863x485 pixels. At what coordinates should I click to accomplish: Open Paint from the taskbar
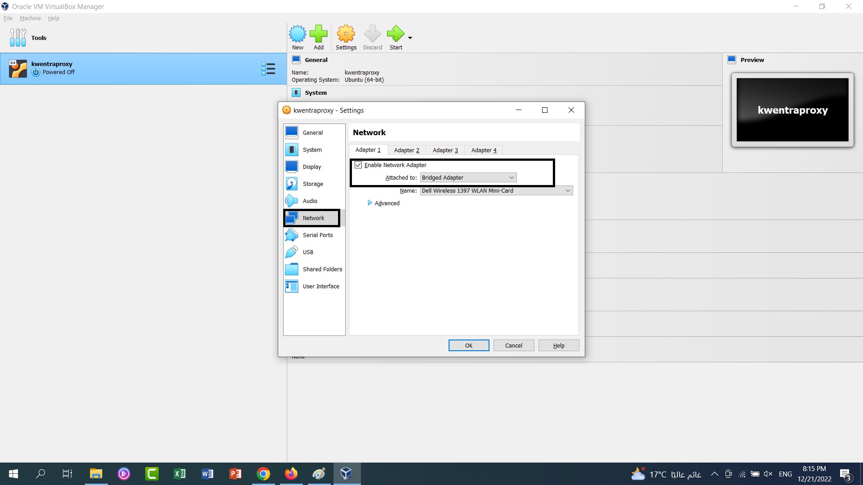click(x=319, y=474)
